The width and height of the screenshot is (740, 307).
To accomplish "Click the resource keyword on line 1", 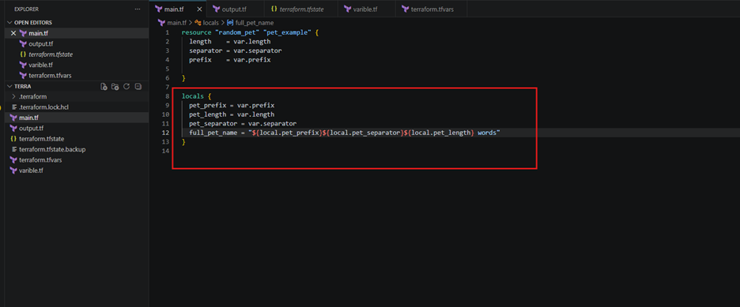I will (196, 32).
